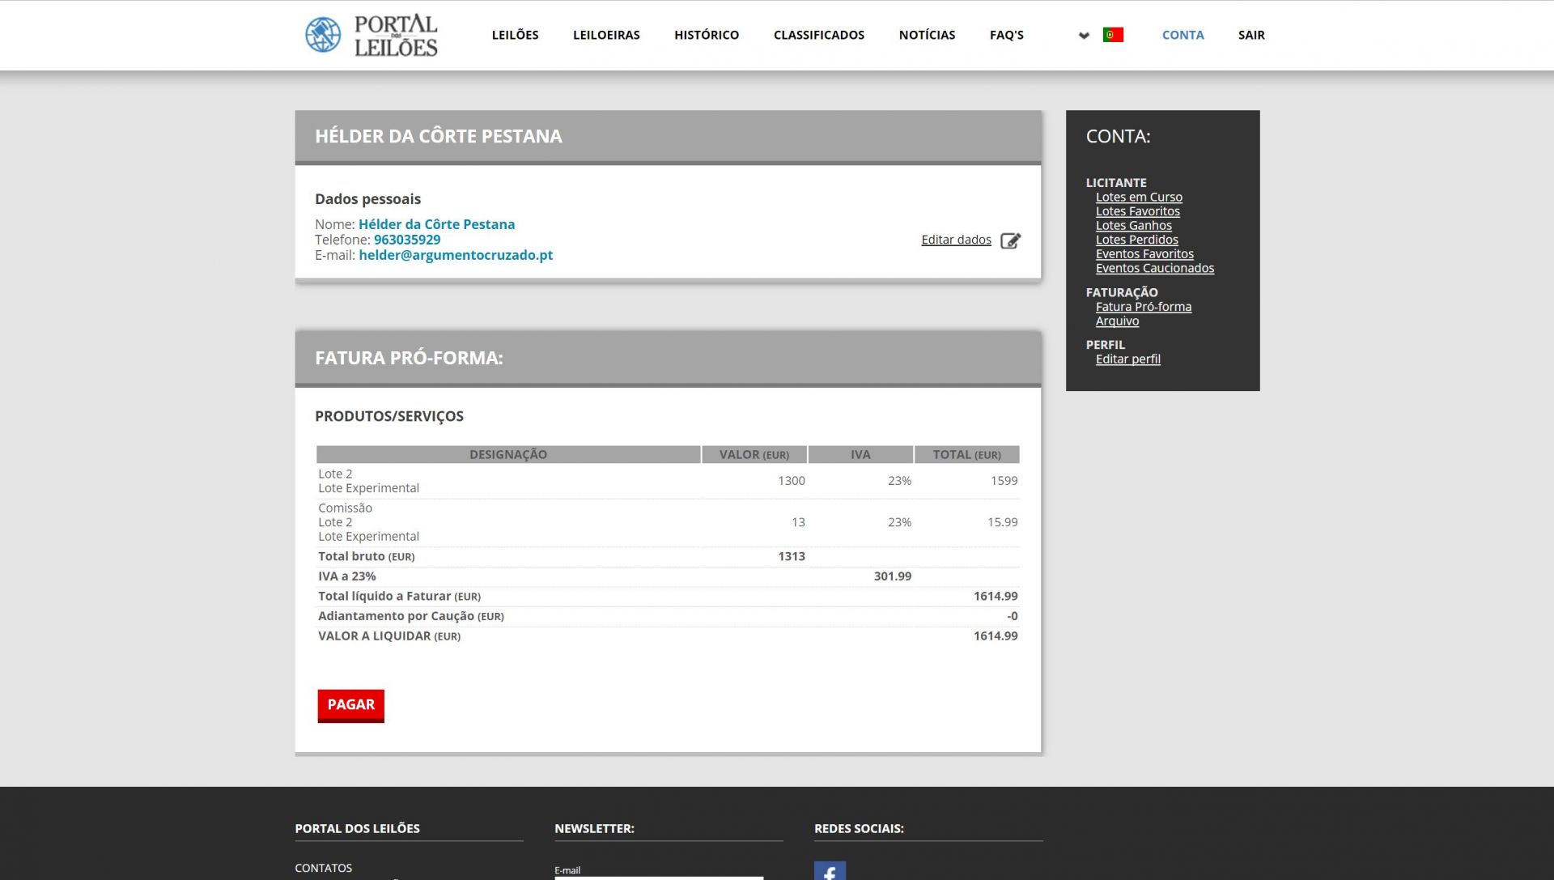This screenshot has height=880, width=1554.
Task: Click the Portal dos Leilões logo
Action: click(x=372, y=35)
